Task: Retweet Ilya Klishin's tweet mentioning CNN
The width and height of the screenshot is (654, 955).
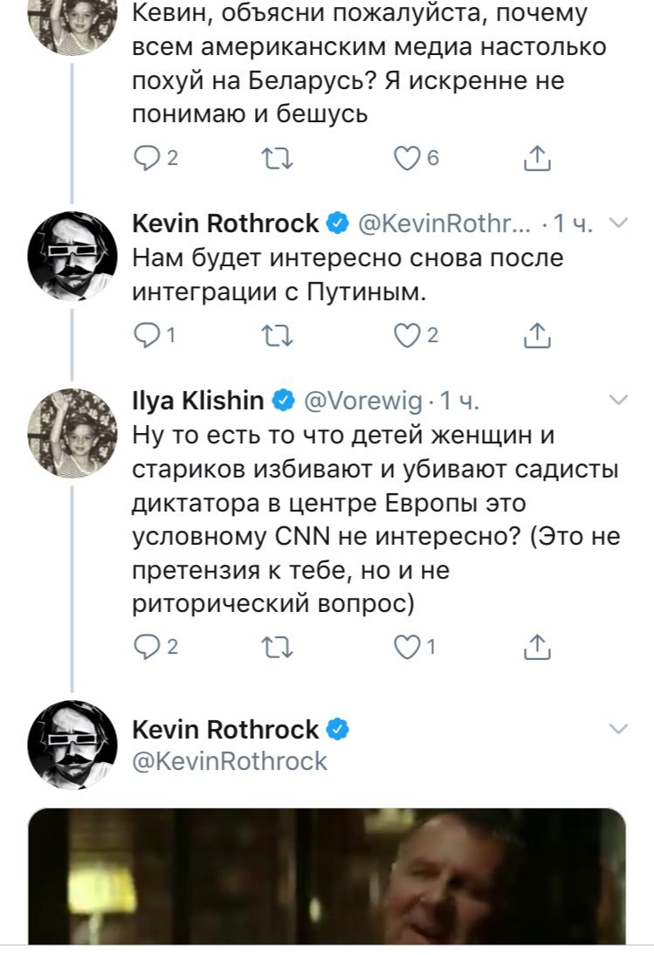Action: tap(278, 647)
